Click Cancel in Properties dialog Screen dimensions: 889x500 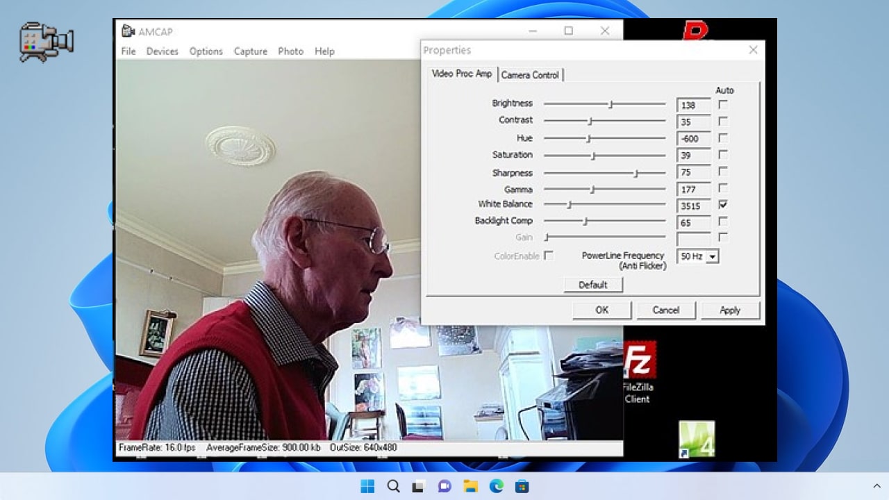tap(666, 310)
